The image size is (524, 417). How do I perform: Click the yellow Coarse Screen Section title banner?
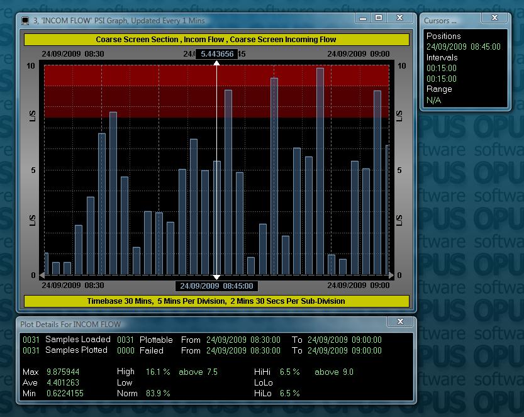216,40
